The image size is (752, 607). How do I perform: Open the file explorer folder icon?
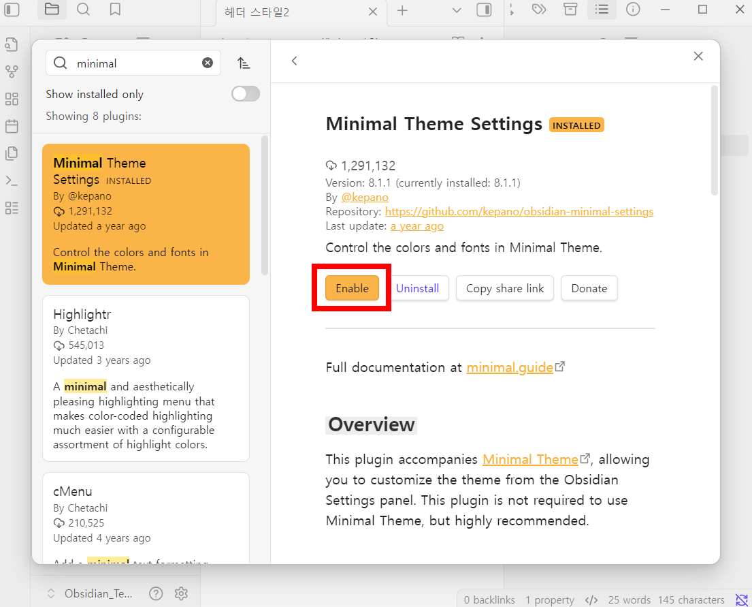click(52, 10)
